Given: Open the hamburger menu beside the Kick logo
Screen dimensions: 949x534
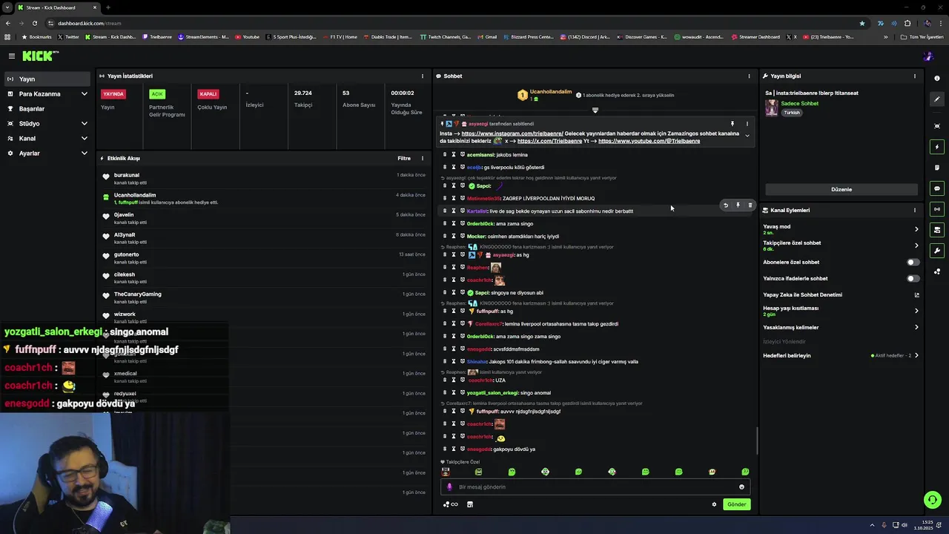Looking at the screenshot, I should click(x=12, y=56).
